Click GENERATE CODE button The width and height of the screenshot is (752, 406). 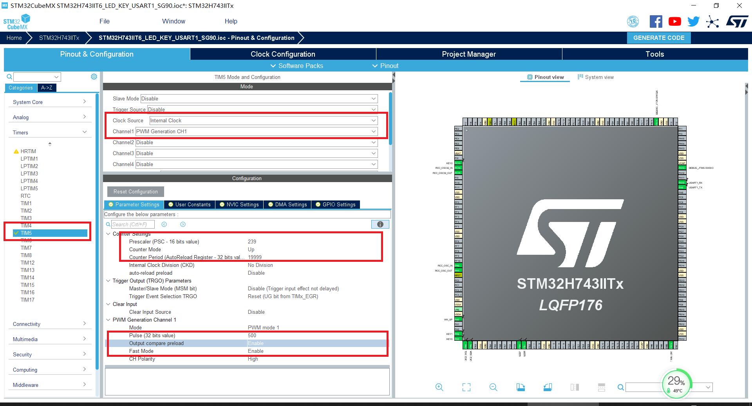pos(658,38)
